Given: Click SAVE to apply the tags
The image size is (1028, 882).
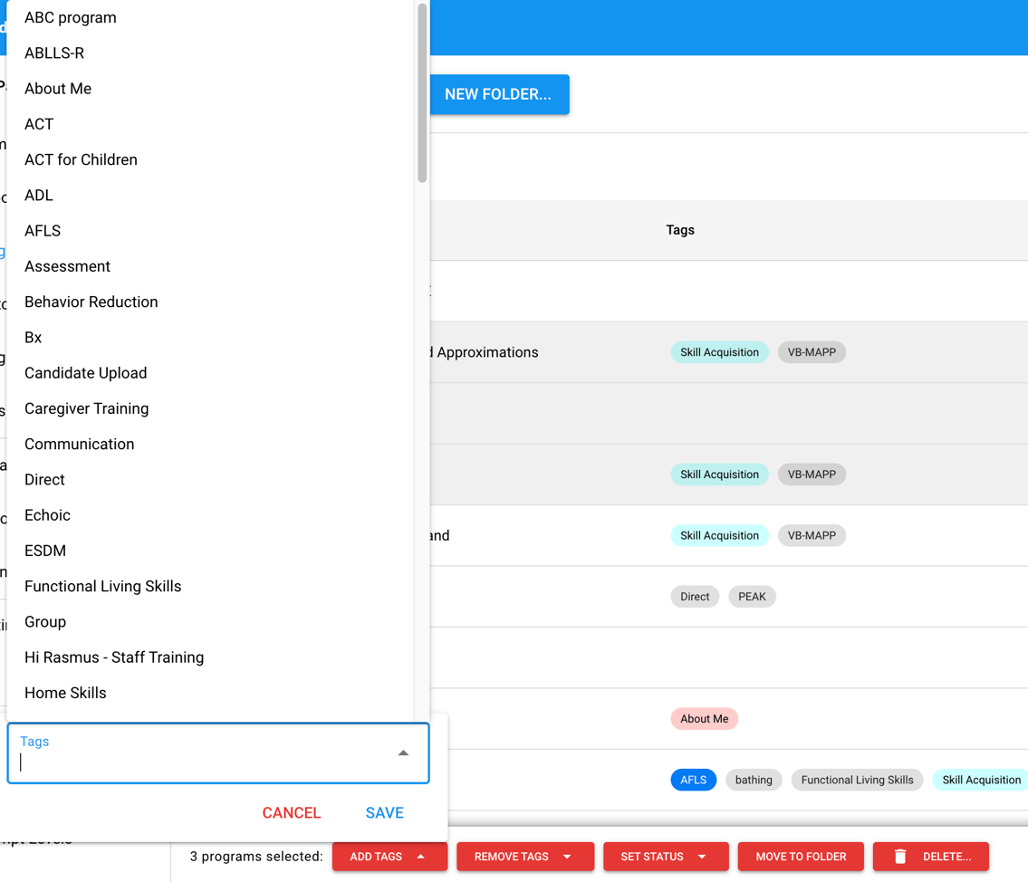Looking at the screenshot, I should 384,812.
